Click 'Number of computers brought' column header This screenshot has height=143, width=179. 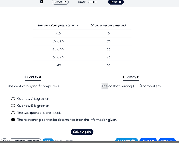point(58,25)
